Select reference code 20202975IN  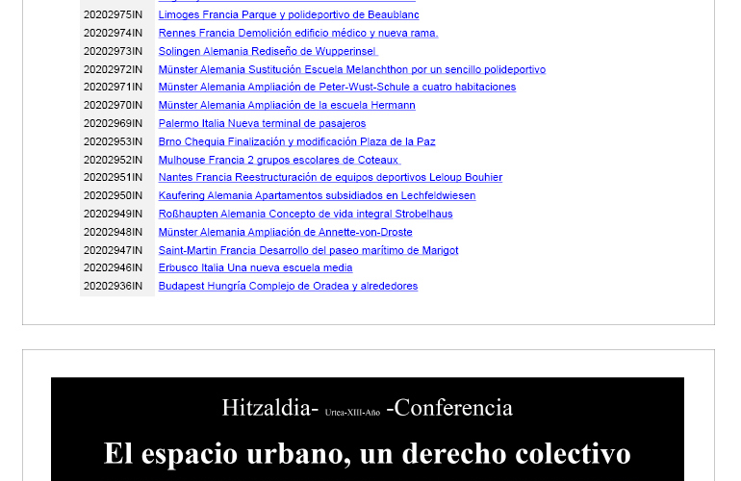point(113,14)
